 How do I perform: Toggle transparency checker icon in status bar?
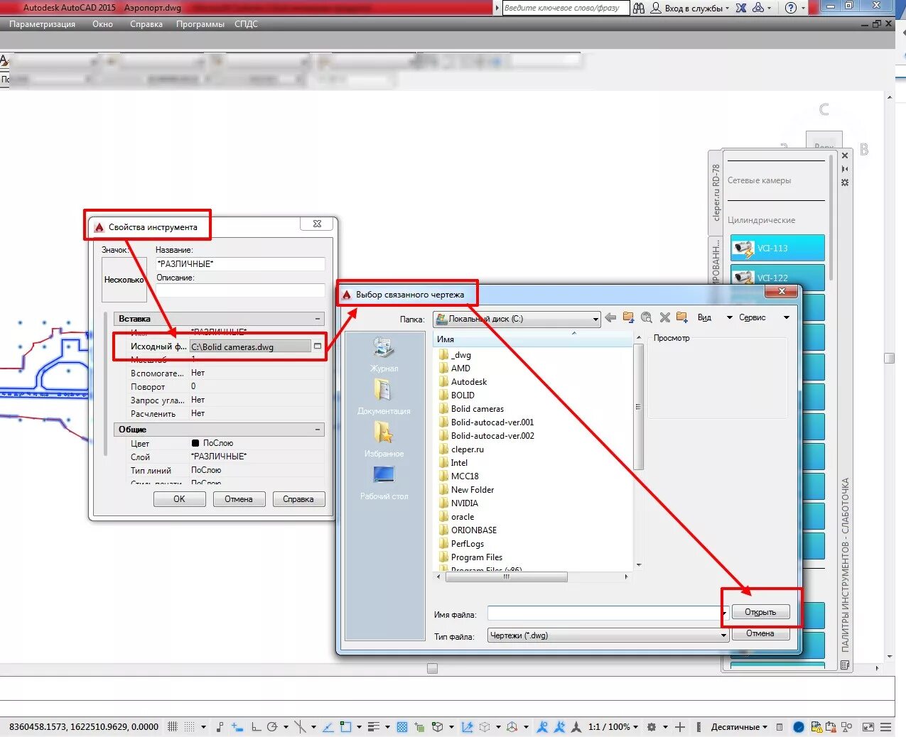pyautogui.click(x=402, y=727)
